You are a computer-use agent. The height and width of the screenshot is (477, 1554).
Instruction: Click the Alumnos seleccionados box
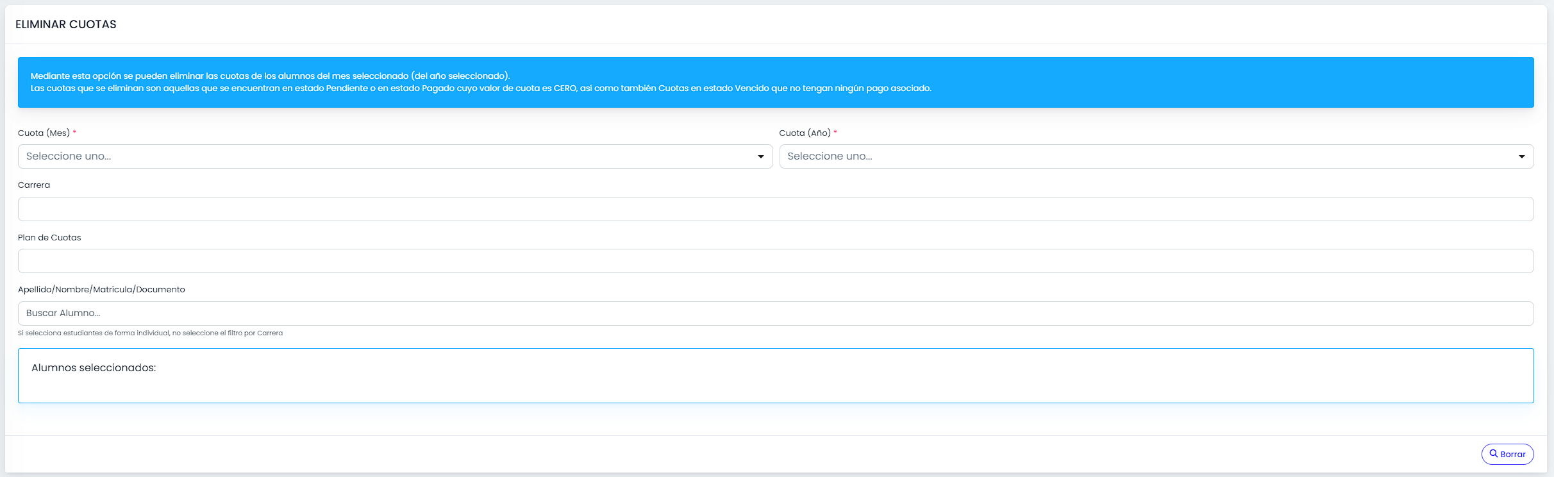[x=776, y=376]
